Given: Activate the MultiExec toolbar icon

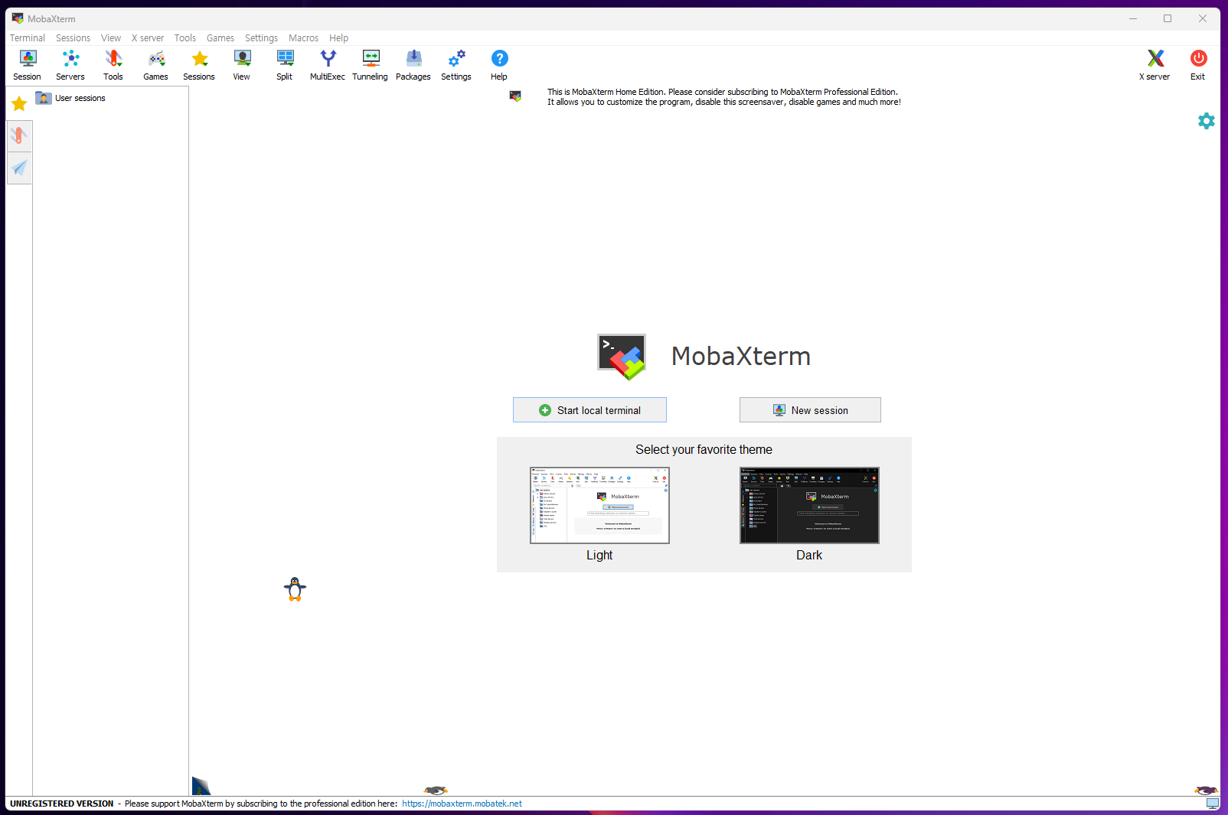Looking at the screenshot, I should (x=328, y=65).
